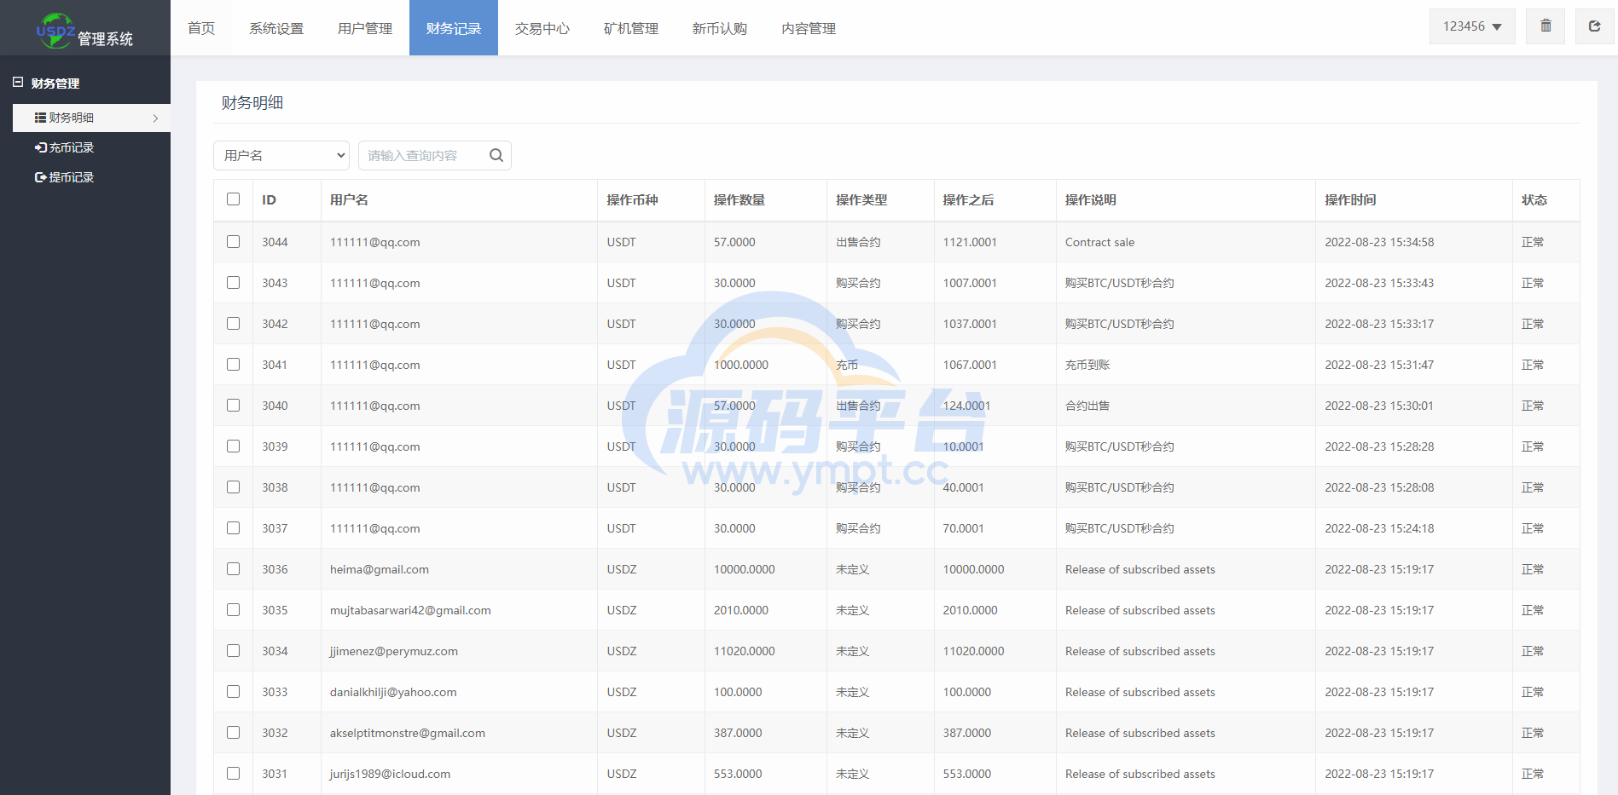
Task: Check the row 3043 checkbox
Action: (234, 283)
